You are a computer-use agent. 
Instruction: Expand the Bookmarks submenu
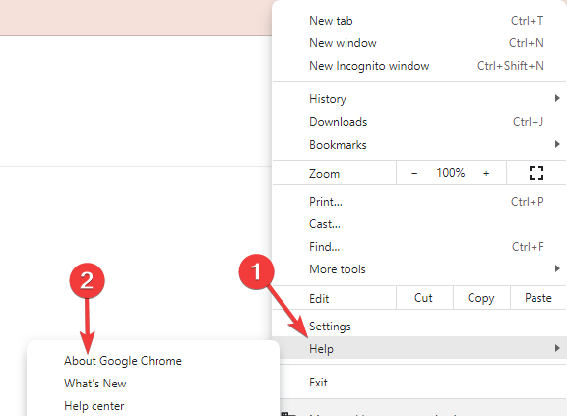pyautogui.click(x=419, y=145)
